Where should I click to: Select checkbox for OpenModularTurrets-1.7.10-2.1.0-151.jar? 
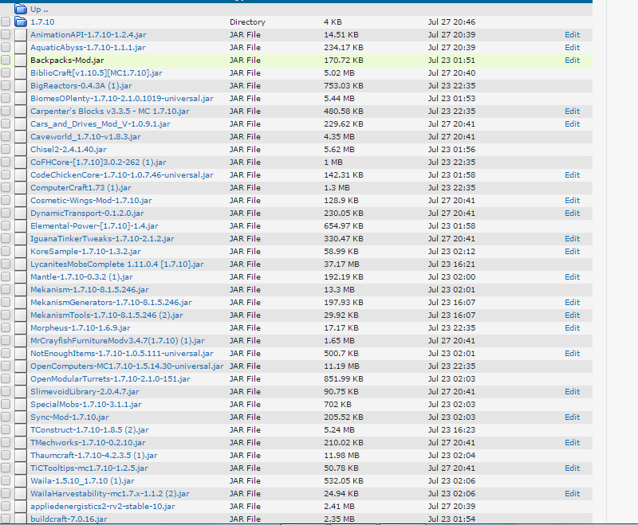[x=6, y=378]
